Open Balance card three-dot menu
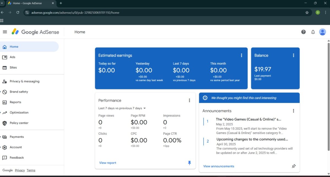Image resolution: width=330 pixels, height=177 pixels. click(x=293, y=55)
